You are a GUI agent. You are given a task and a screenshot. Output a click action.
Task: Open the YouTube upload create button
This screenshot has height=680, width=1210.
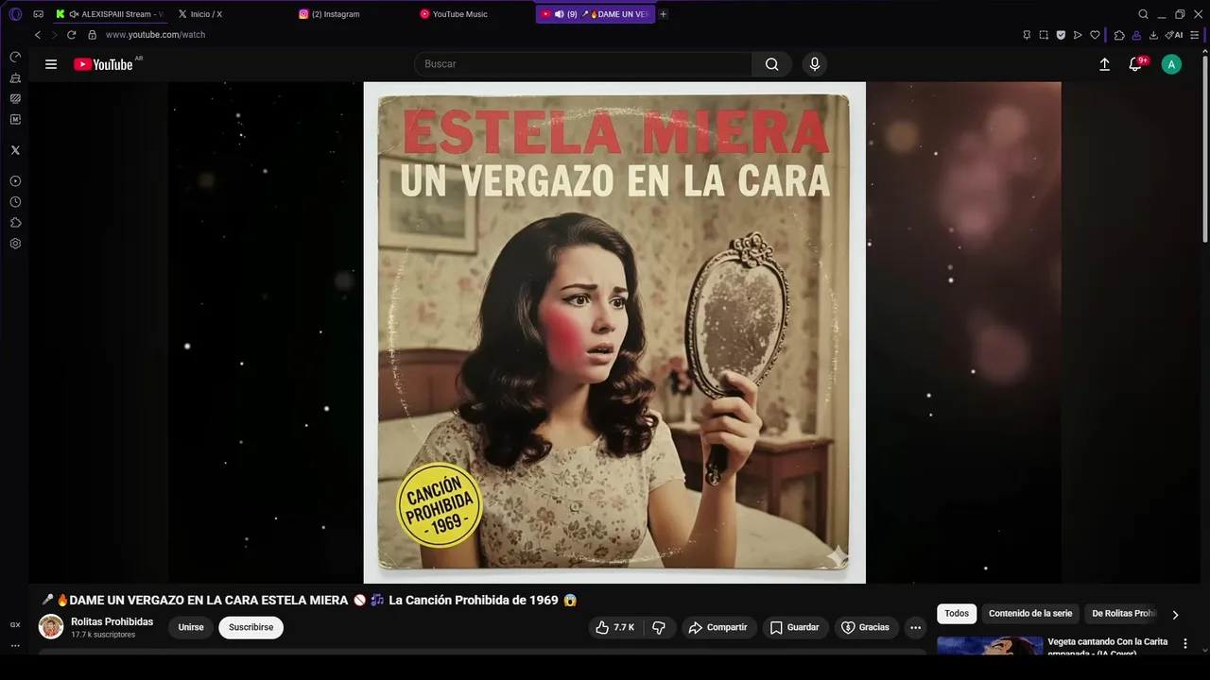coord(1104,64)
